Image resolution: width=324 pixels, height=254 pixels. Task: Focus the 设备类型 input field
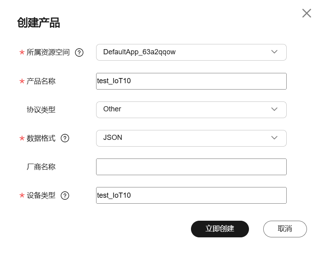[191, 195]
